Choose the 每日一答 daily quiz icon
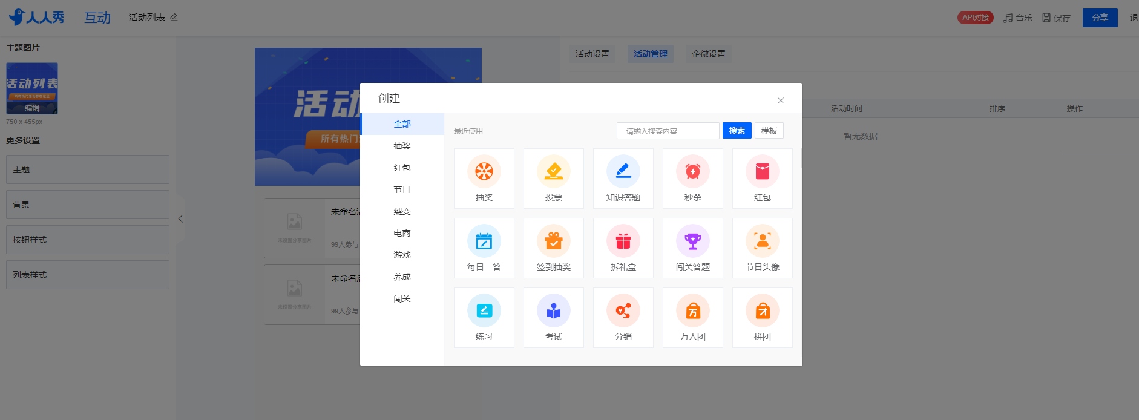1139x420 pixels. pos(484,241)
